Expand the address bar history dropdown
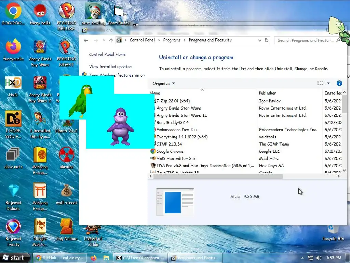This screenshot has width=350, height=263. (x=260, y=40)
